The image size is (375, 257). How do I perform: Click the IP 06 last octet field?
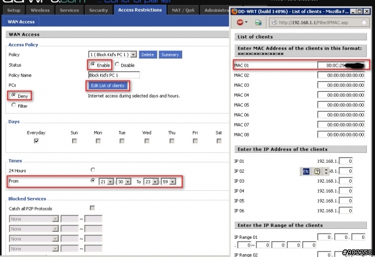pos(346,211)
